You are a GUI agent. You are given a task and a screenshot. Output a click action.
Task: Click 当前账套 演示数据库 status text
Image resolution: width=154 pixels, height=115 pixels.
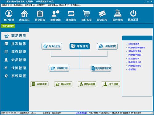pos(52,113)
